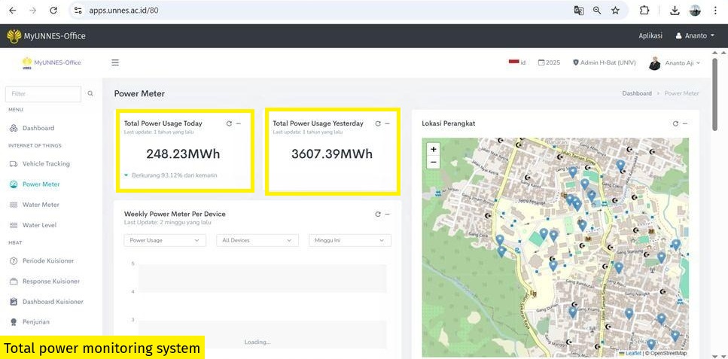This screenshot has width=728, height=359.
Task: Collapse the Total Power Usage Today card
Action: pyautogui.click(x=239, y=123)
